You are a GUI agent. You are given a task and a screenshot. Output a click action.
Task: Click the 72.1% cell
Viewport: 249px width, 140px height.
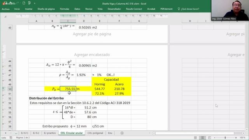point(100,93)
